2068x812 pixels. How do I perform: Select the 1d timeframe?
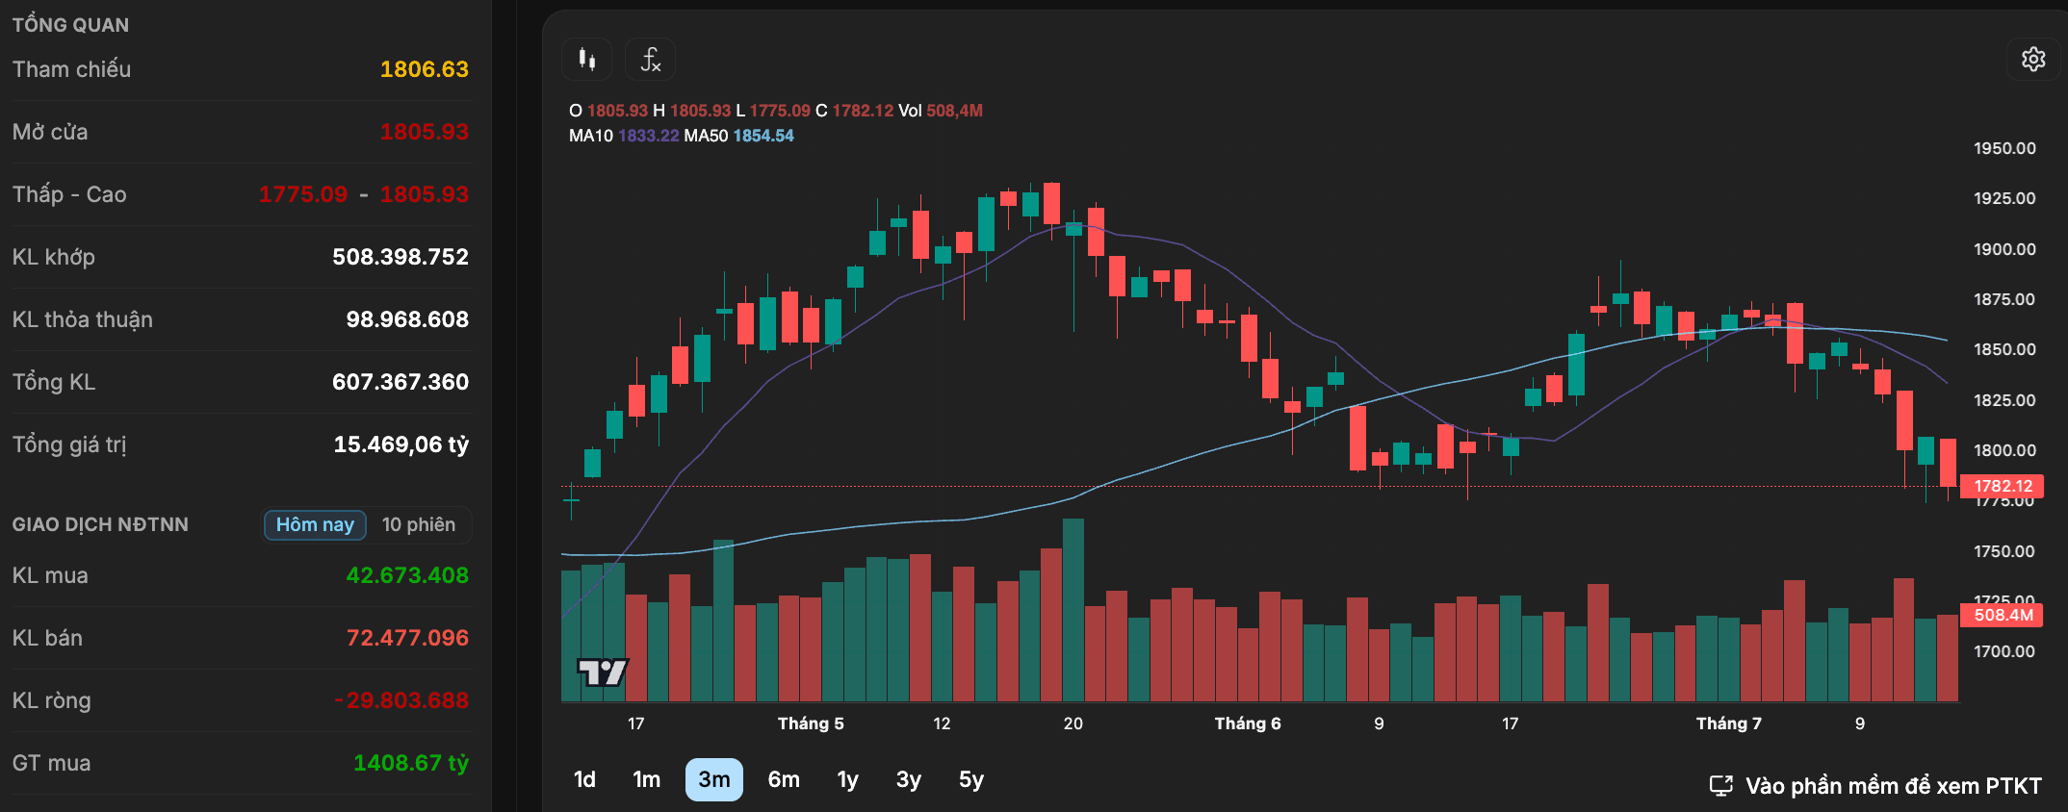coord(584,779)
